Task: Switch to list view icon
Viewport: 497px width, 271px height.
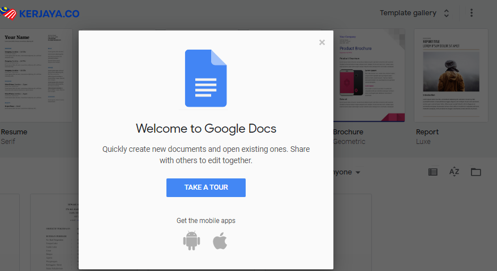Action: click(x=432, y=172)
